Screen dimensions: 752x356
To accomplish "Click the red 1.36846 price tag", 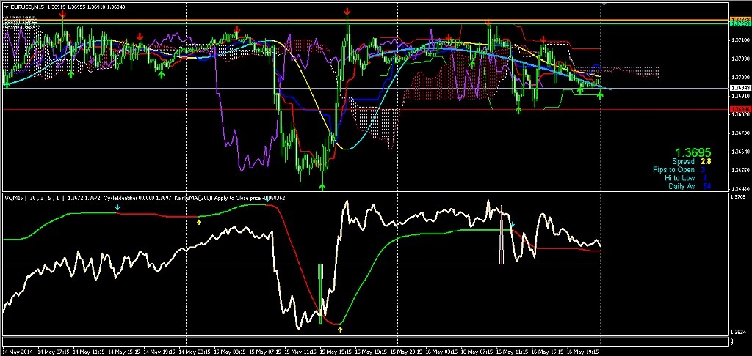I will (739, 110).
